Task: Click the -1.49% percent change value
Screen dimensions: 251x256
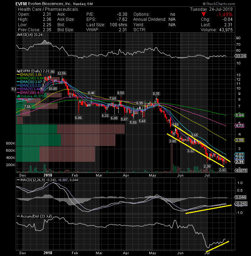Action: coord(224,14)
